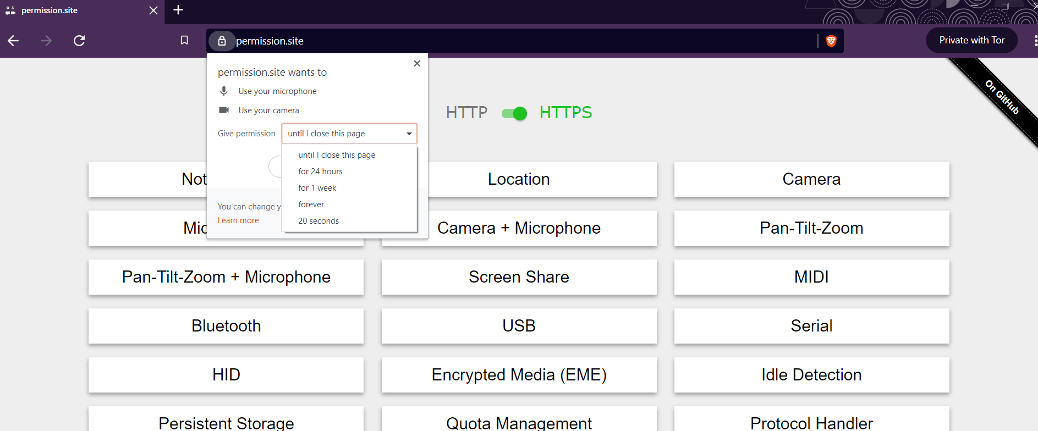
Task: Open the On GitHub ribbon link
Action: click(x=1002, y=97)
